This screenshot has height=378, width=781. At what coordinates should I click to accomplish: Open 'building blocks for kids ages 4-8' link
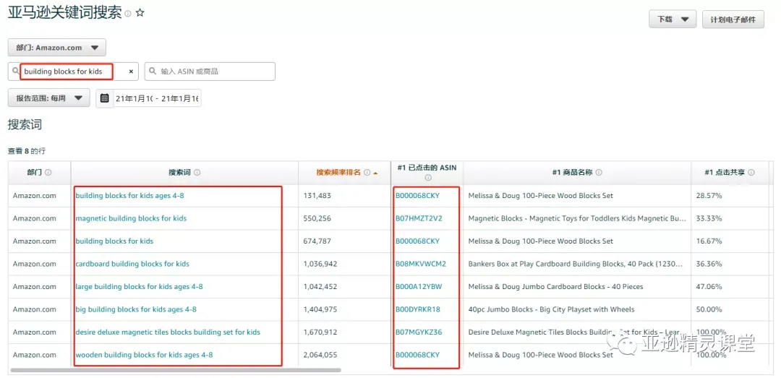[129, 196]
